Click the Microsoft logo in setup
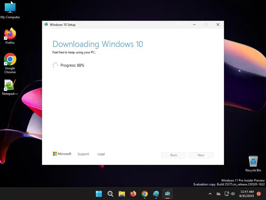Screen dimensions: 266x200 pos(62,154)
